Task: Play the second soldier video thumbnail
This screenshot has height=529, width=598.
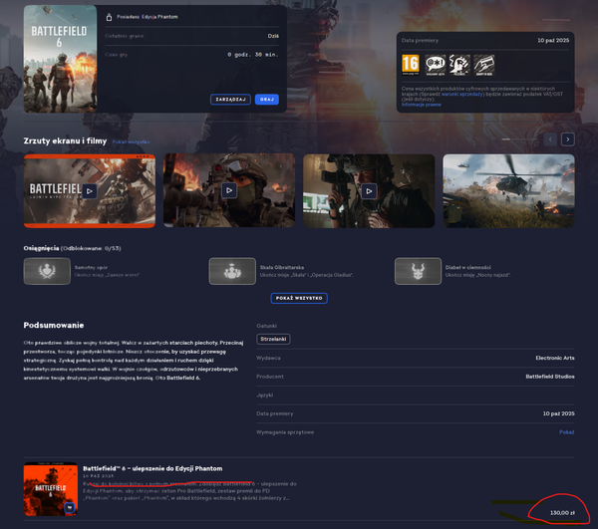Action: (229, 190)
